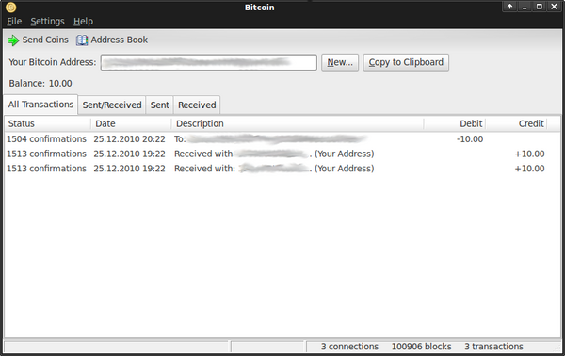
Task: Switch to the Received tab
Action: tap(197, 105)
